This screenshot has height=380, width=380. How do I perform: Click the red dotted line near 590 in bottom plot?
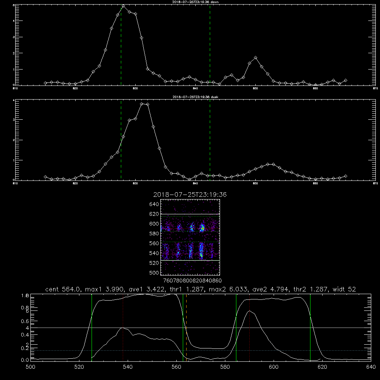pos(249,327)
